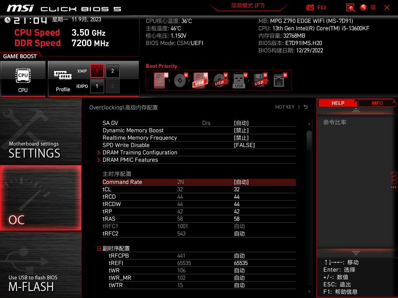Select the USB hard disk boot device icon
The image size is (398, 298).
tap(200, 80)
